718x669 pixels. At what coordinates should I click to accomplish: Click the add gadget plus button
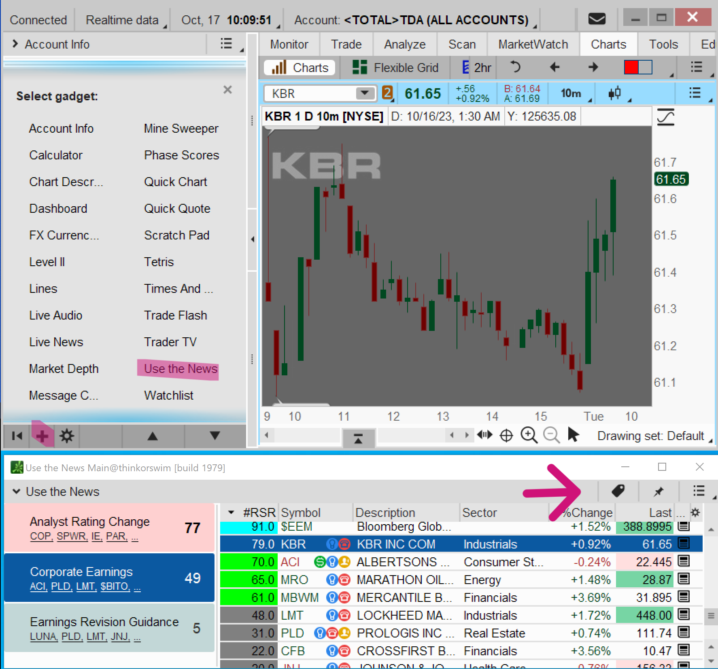click(x=42, y=436)
